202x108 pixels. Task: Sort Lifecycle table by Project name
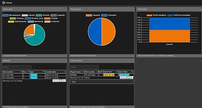[x=77, y=72]
